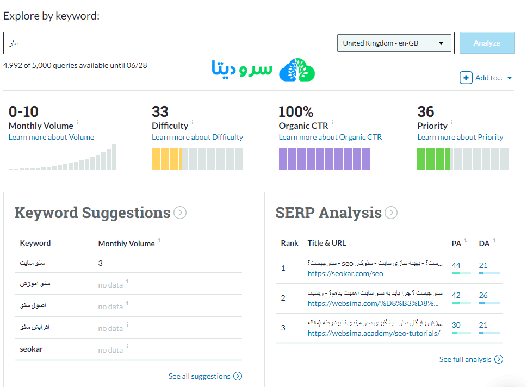Open SERP Analysis via the arrow circle icon
This screenshot has height=387, width=527.
pos(390,213)
